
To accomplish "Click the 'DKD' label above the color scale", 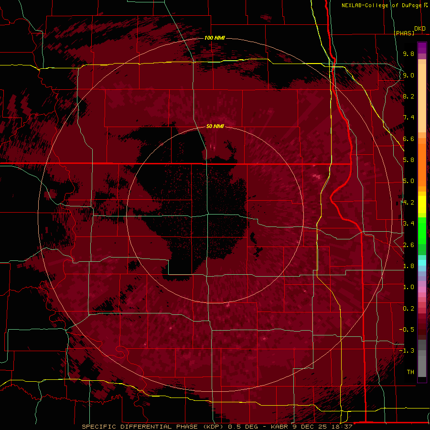I will (420, 29).
